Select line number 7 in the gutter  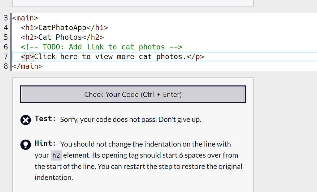tap(6, 57)
